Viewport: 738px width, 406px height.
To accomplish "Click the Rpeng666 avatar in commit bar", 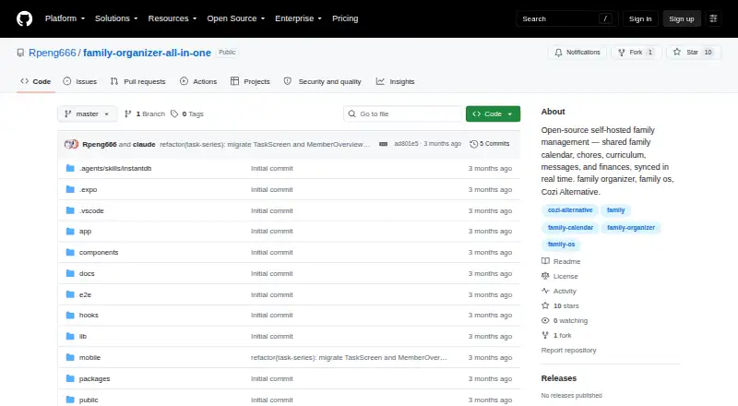I will tap(71, 144).
